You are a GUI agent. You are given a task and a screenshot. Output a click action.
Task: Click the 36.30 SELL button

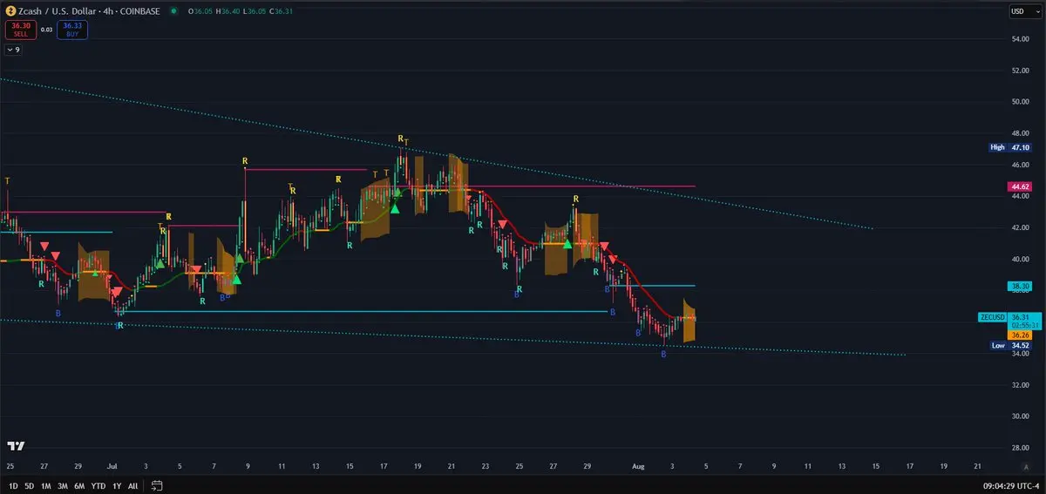pyautogui.click(x=19, y=29)
